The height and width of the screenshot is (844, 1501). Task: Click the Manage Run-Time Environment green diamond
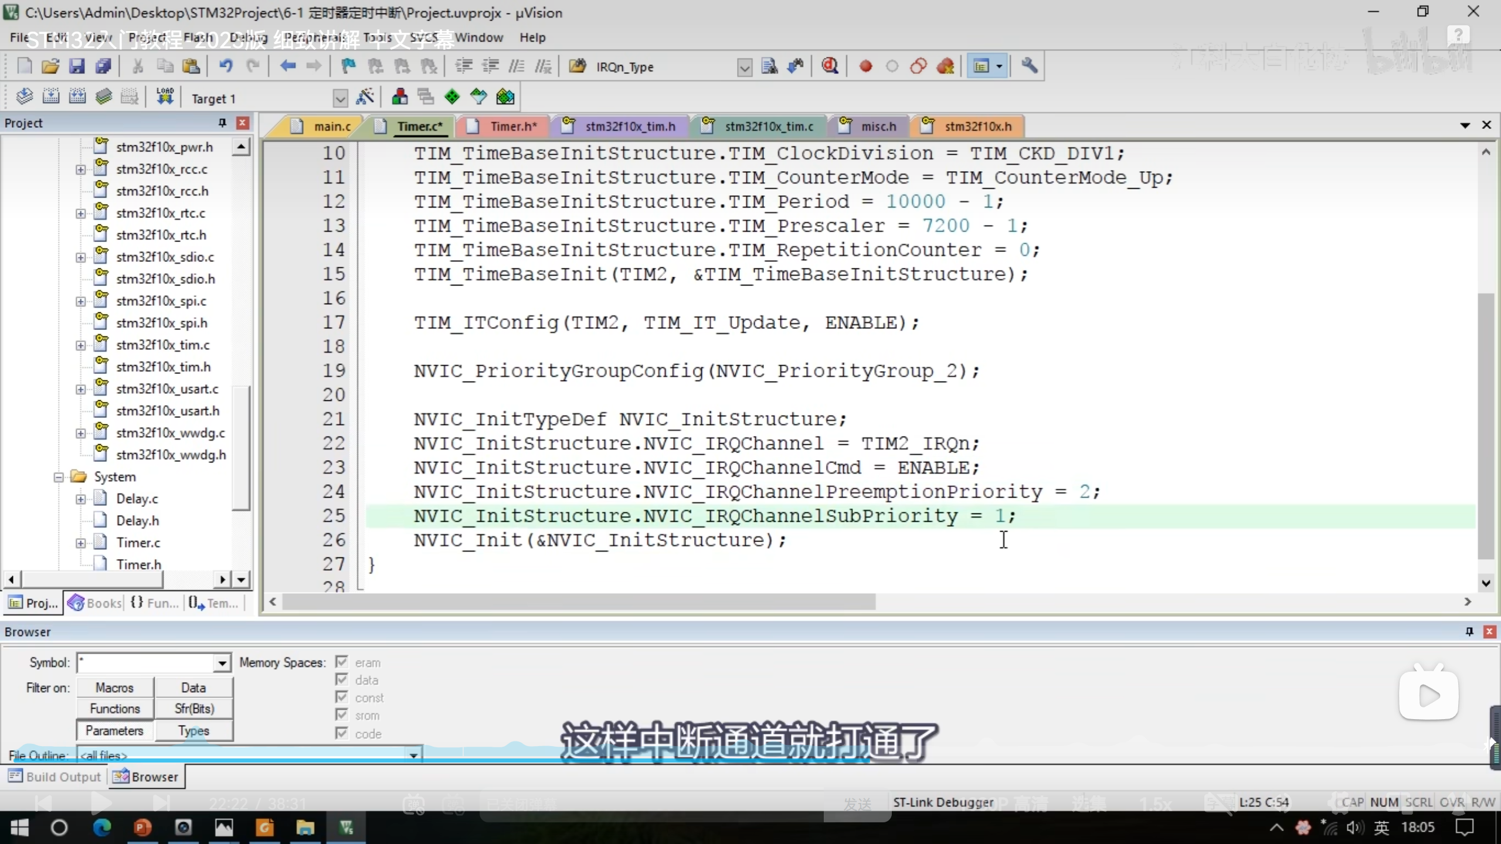pos(452,97)
